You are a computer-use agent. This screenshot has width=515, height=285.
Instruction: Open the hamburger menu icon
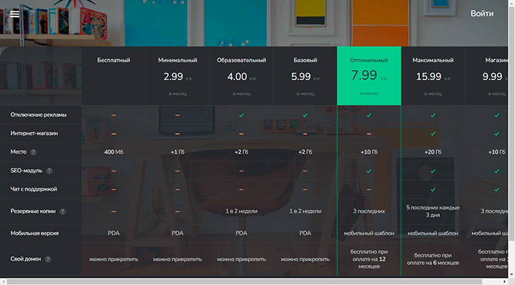pos(14,14)
